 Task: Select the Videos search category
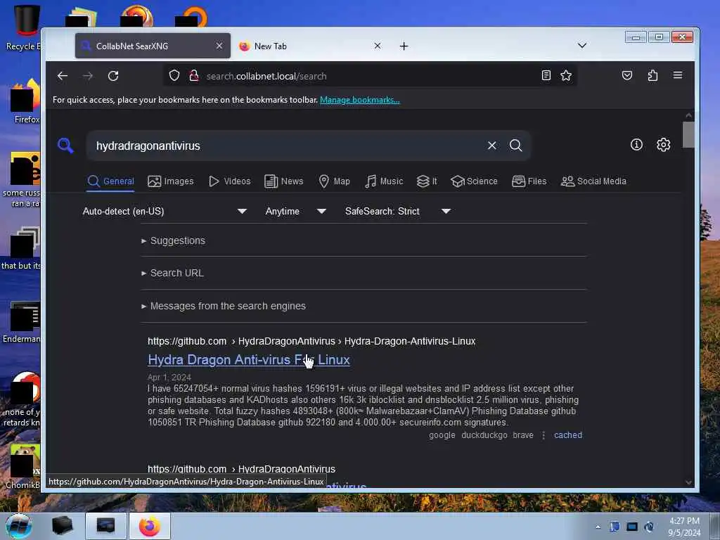(x=229, y=181)
